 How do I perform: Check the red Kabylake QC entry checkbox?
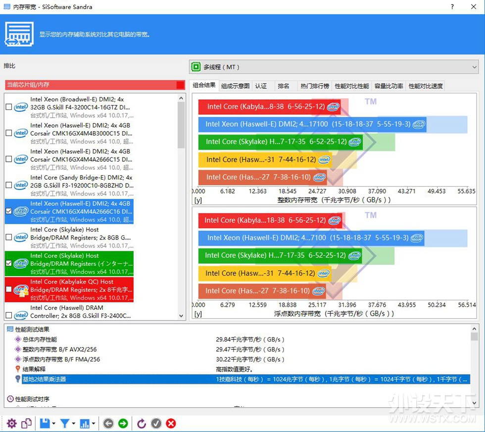[x=9, y=289]
